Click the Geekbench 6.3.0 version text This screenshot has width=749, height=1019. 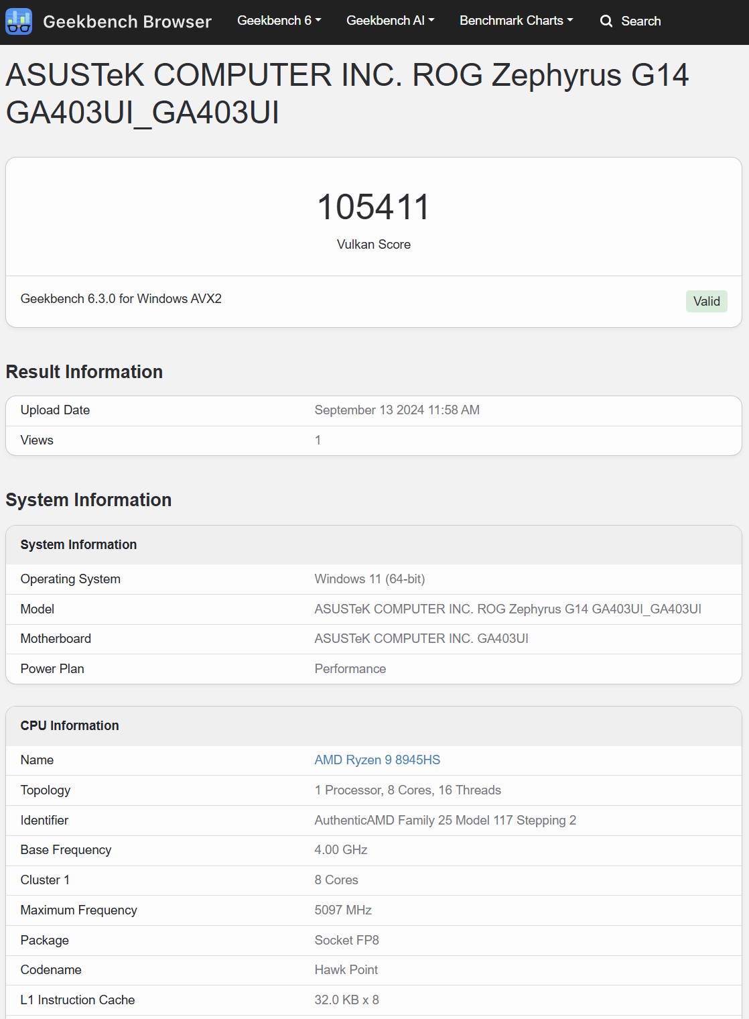[121, 298]
